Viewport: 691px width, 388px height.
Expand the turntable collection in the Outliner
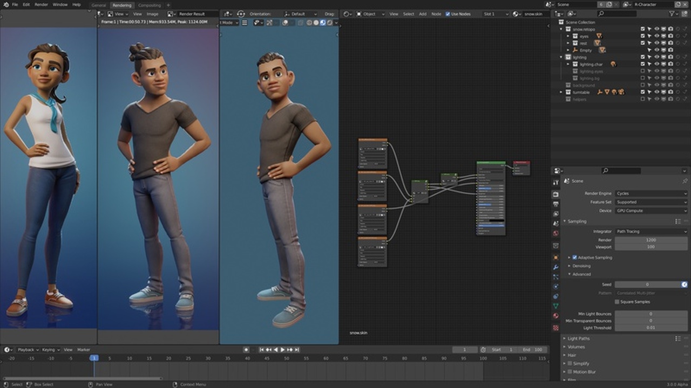[x=561, y=92]
